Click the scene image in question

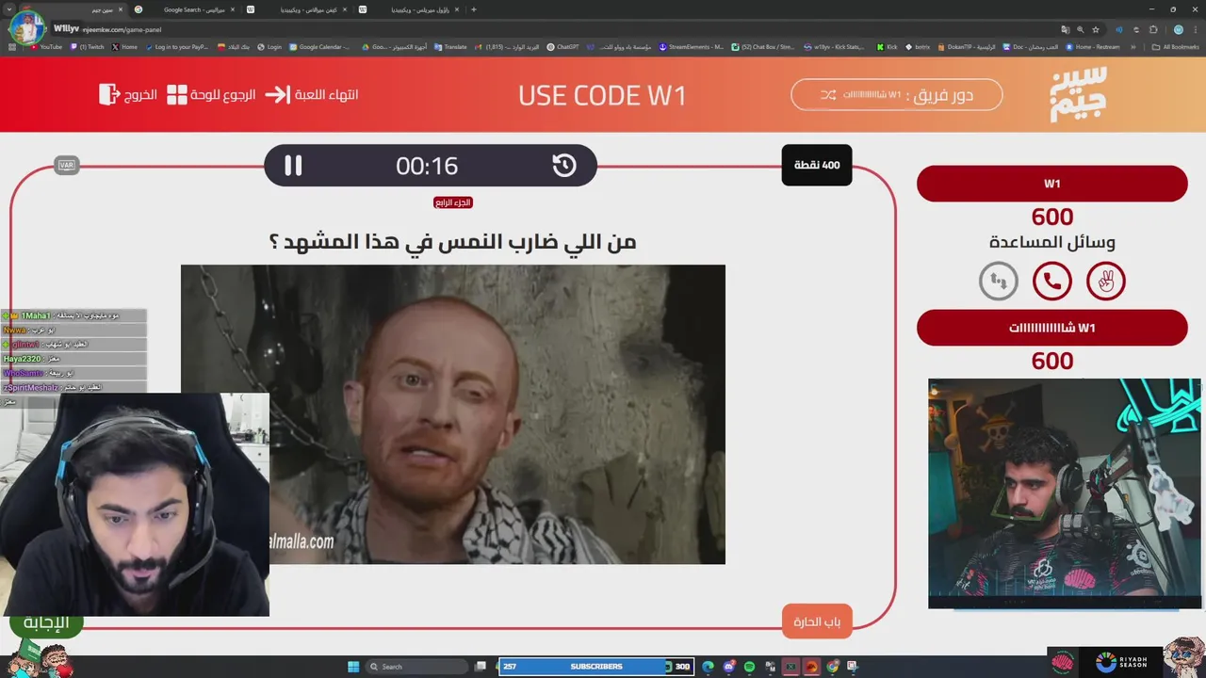point(453,414)
